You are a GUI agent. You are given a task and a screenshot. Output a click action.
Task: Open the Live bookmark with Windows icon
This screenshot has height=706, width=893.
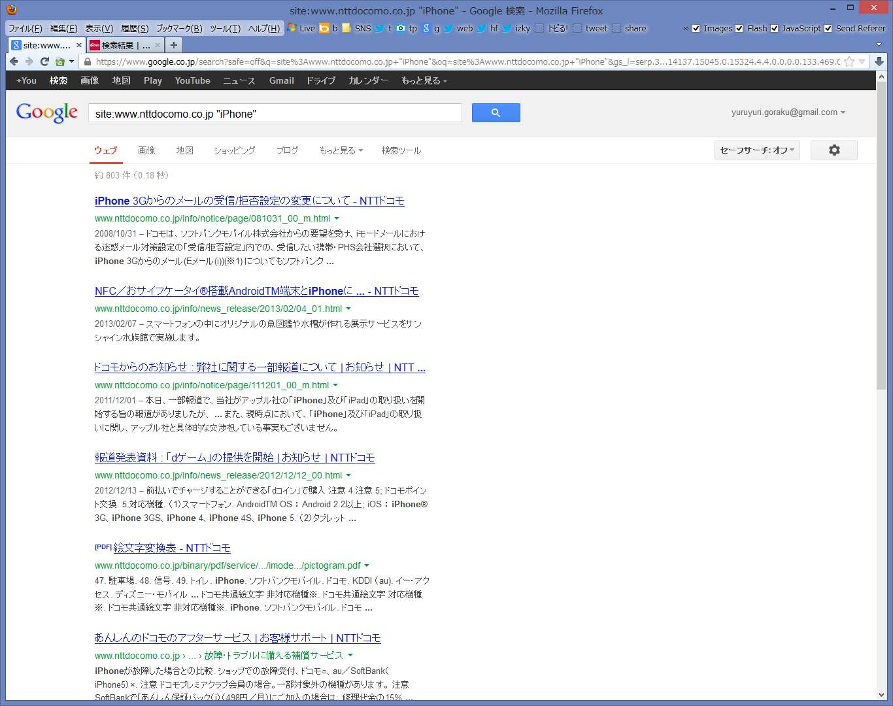coord(301,28)
